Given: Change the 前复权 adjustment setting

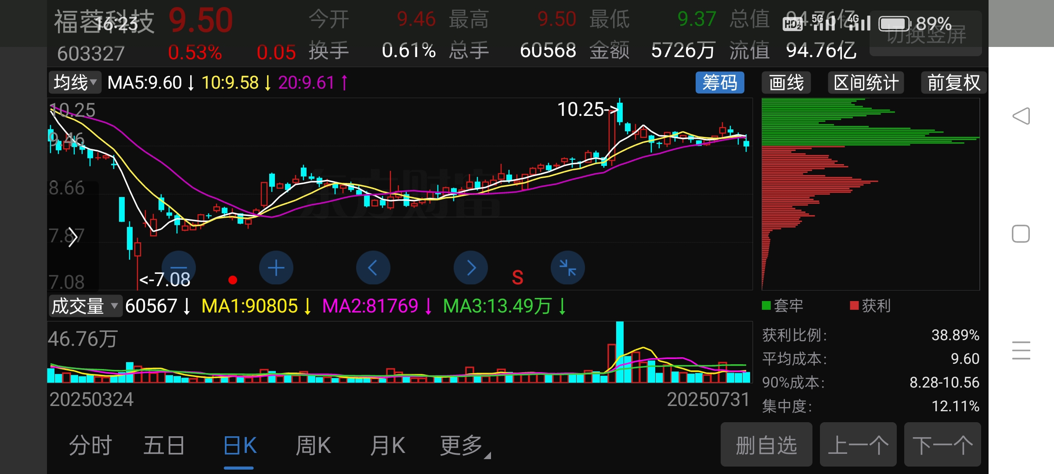Looking at the screenshot, I should [954, 83].
